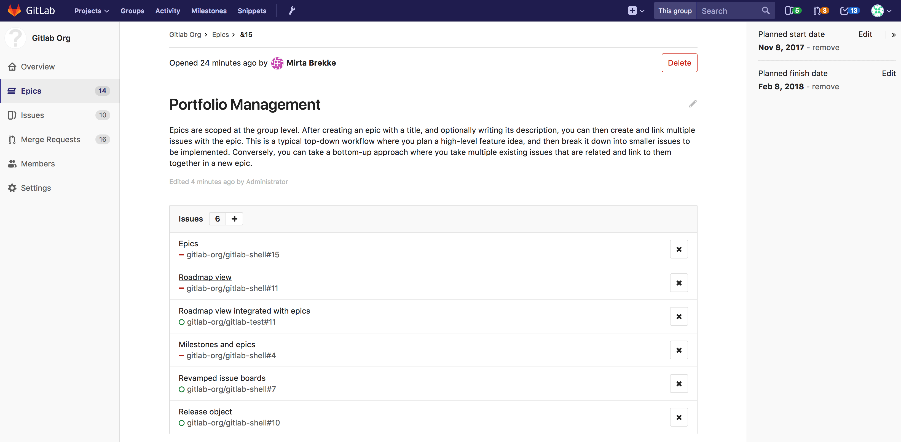This screenshot has width=901, height=442.
Task: Remove the Release object issue
Action: click(679, 417)
